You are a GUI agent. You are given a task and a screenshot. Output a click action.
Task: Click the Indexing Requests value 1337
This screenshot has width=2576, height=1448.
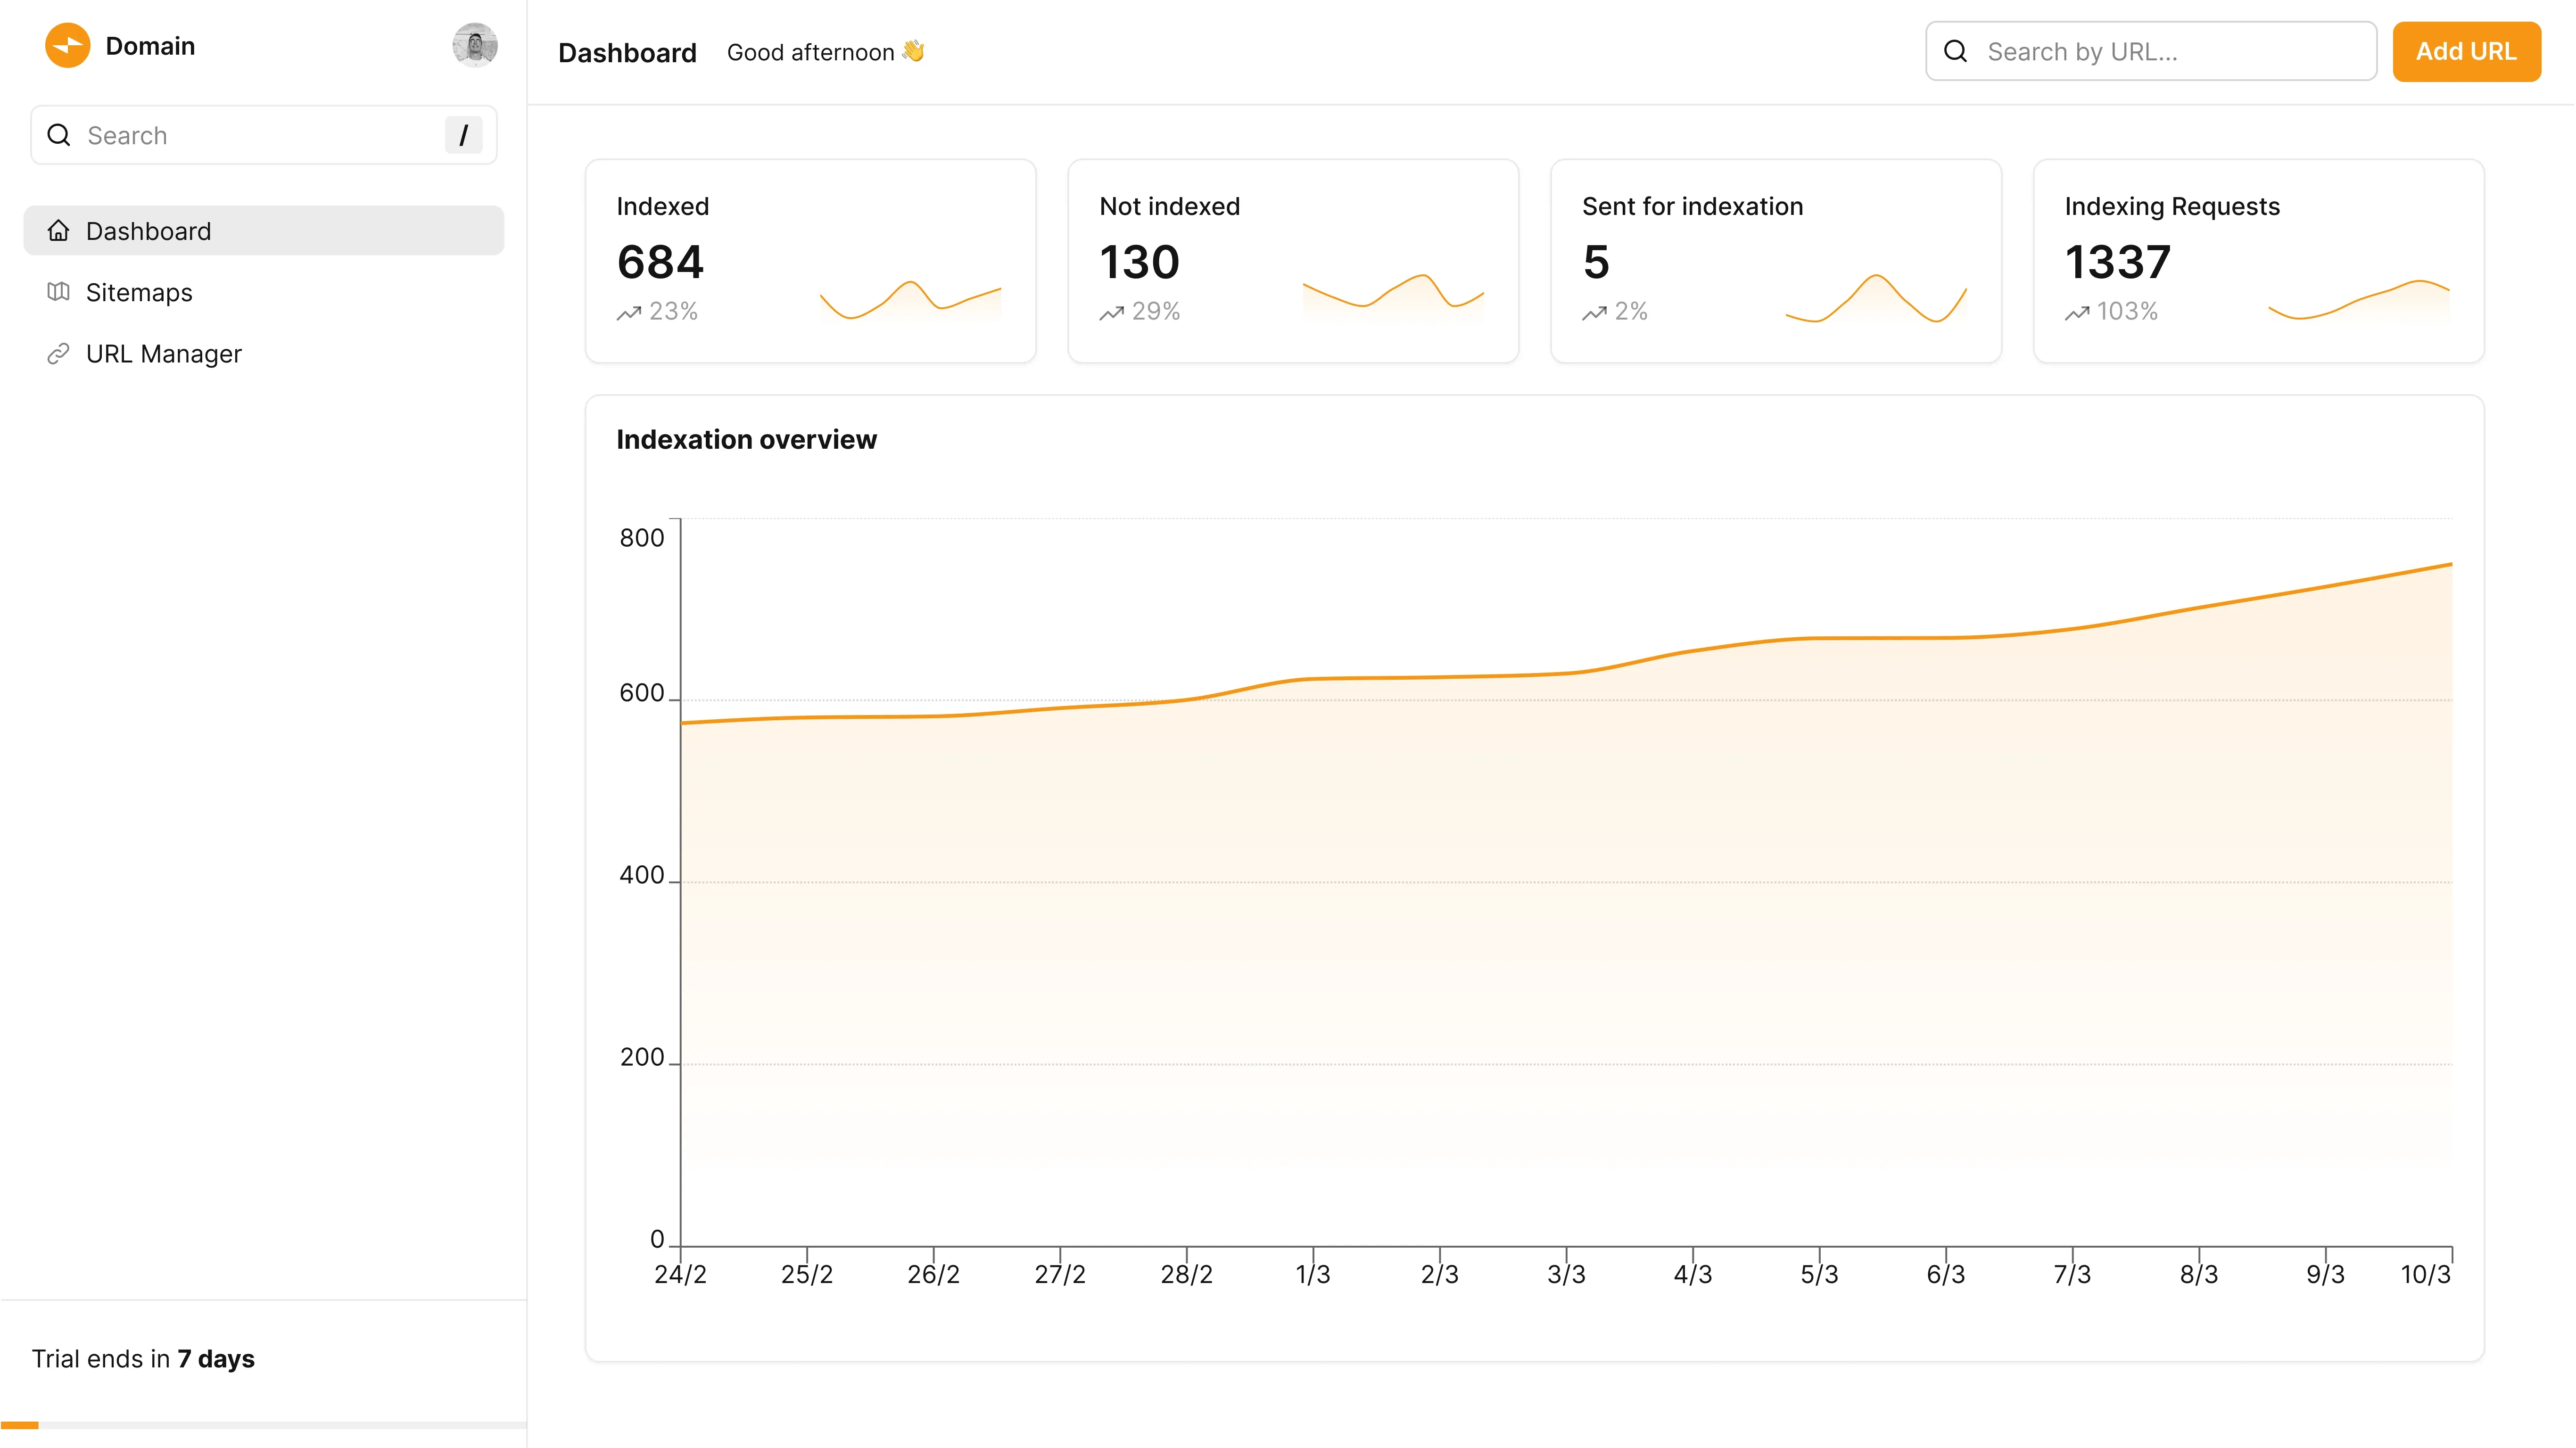(x=2118, y=262)
